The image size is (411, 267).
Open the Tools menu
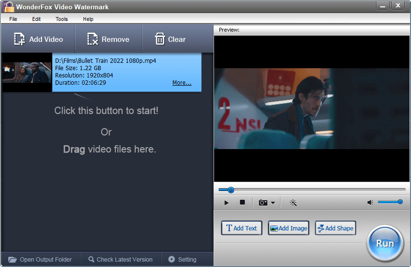point(62,19)
